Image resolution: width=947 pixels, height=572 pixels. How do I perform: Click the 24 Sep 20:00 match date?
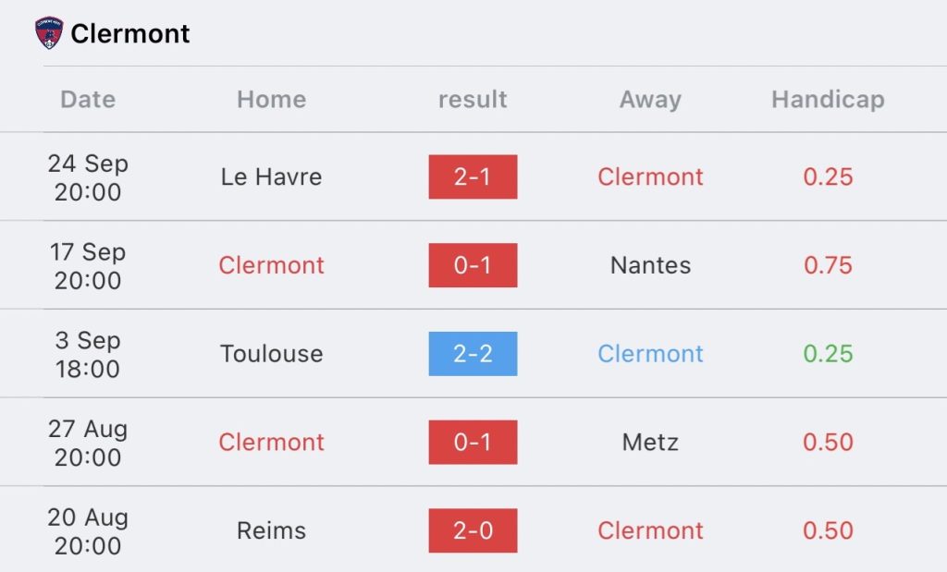coord(88,177)
